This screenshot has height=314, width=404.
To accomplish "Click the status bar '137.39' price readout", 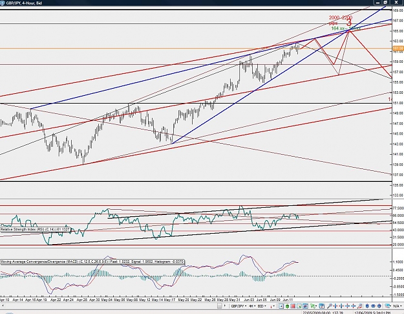I will tap(338, 313).
